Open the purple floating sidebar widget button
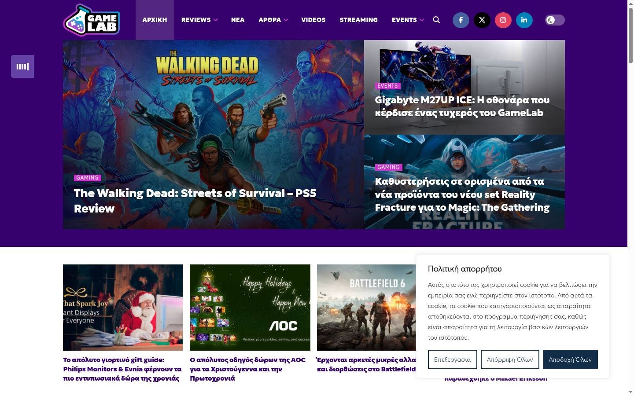 point(22,66)
